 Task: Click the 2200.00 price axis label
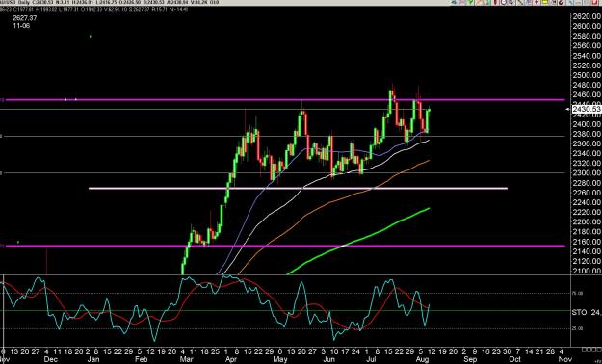click(x=587, y=221)
